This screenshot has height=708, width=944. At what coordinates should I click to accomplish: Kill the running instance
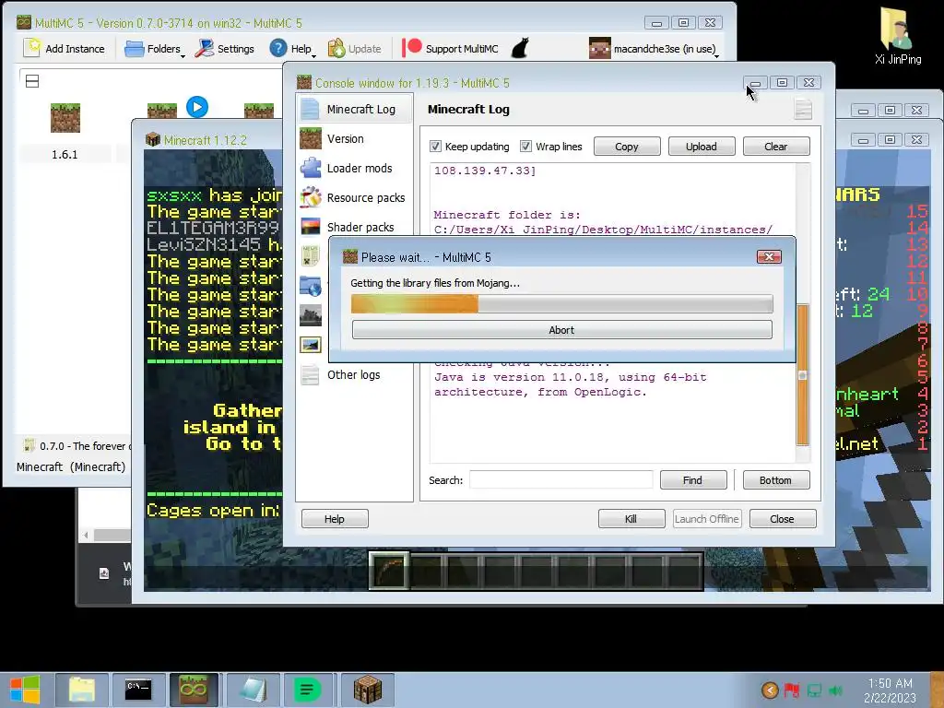[x=631, y=519]
